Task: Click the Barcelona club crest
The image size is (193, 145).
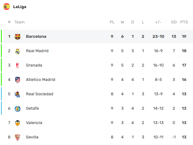Action: click(18, 37)
